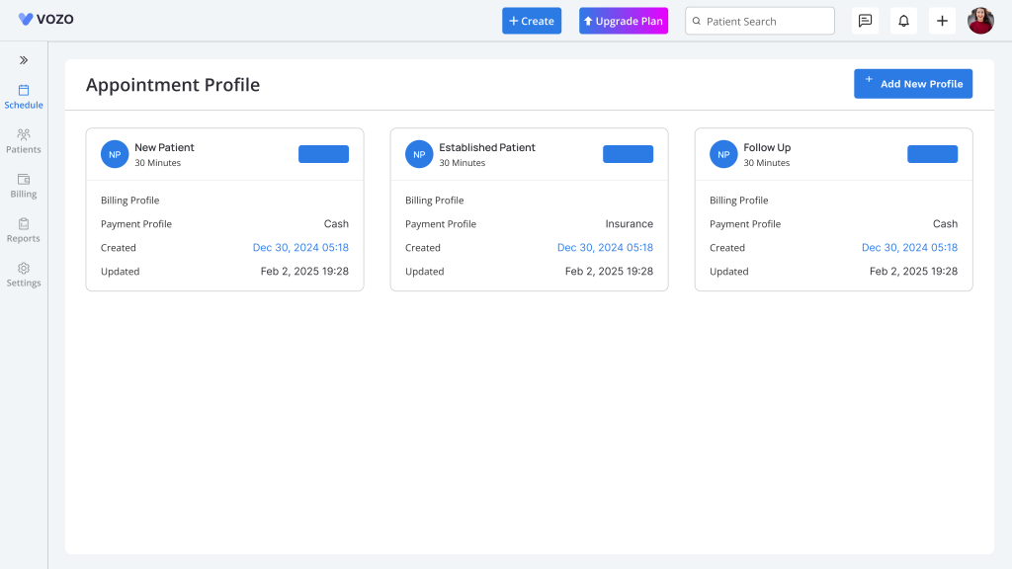This screenshot has width=1012, height=569.
Task: Click blue button on Established Patient card
Action: point(628,154)
